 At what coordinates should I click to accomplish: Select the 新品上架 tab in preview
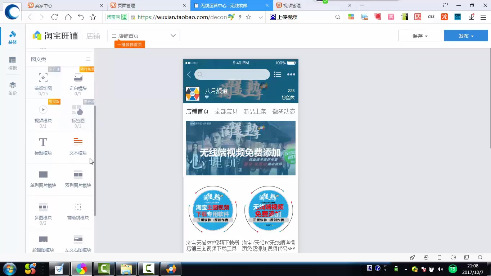[255, 111]
